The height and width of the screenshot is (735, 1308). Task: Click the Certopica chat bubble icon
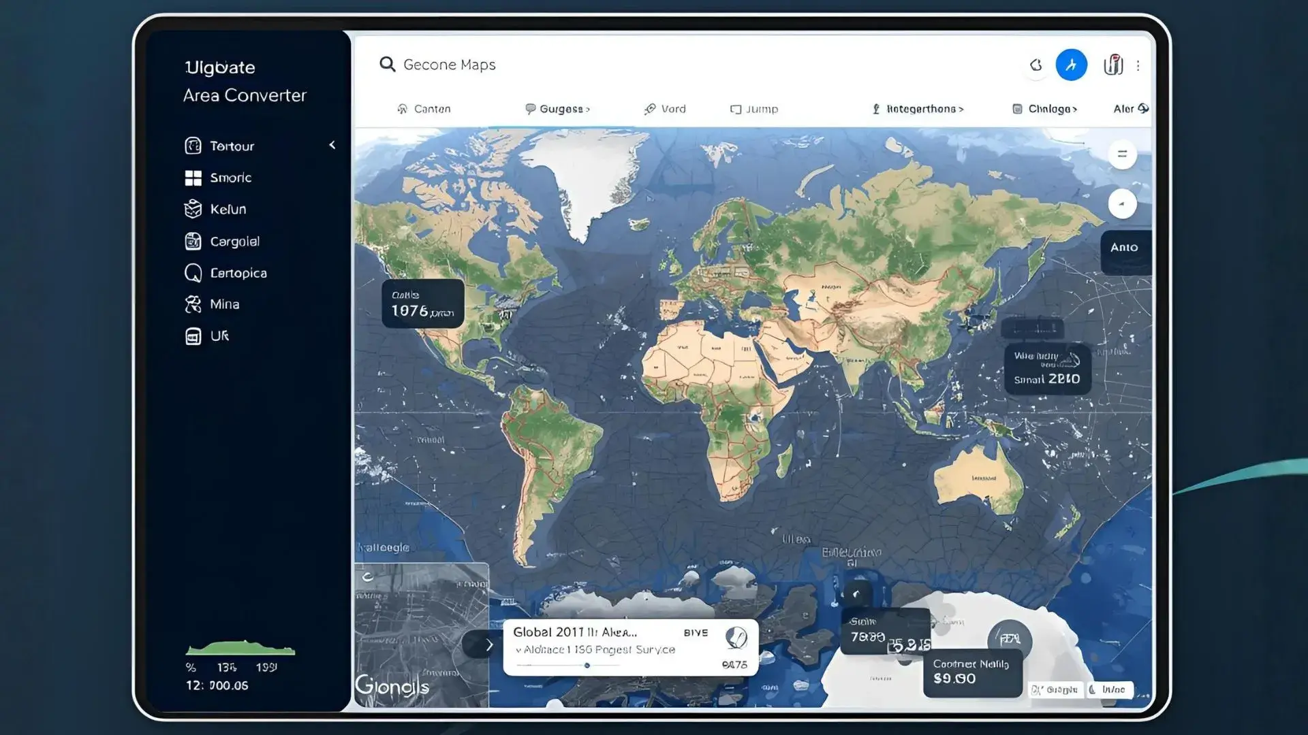(x=193, y=273)
